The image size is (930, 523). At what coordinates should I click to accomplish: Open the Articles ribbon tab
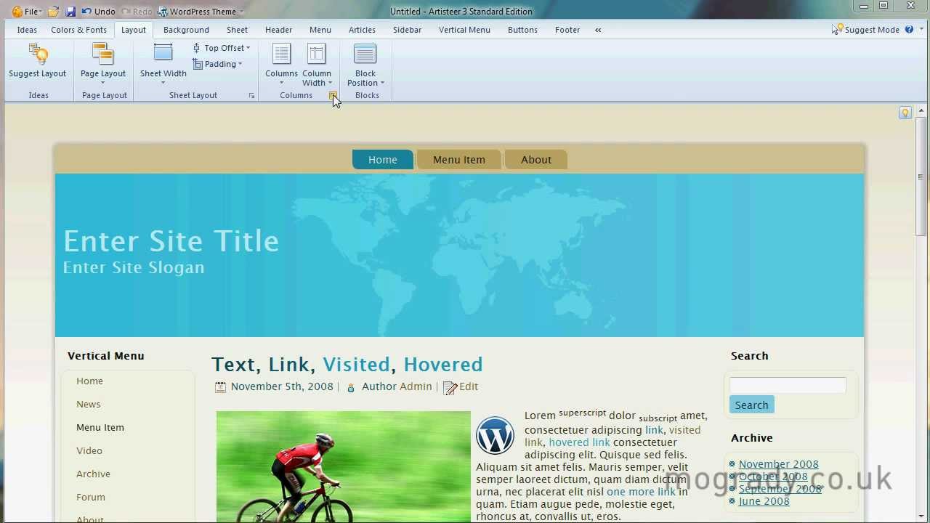(x=362, y=30)
